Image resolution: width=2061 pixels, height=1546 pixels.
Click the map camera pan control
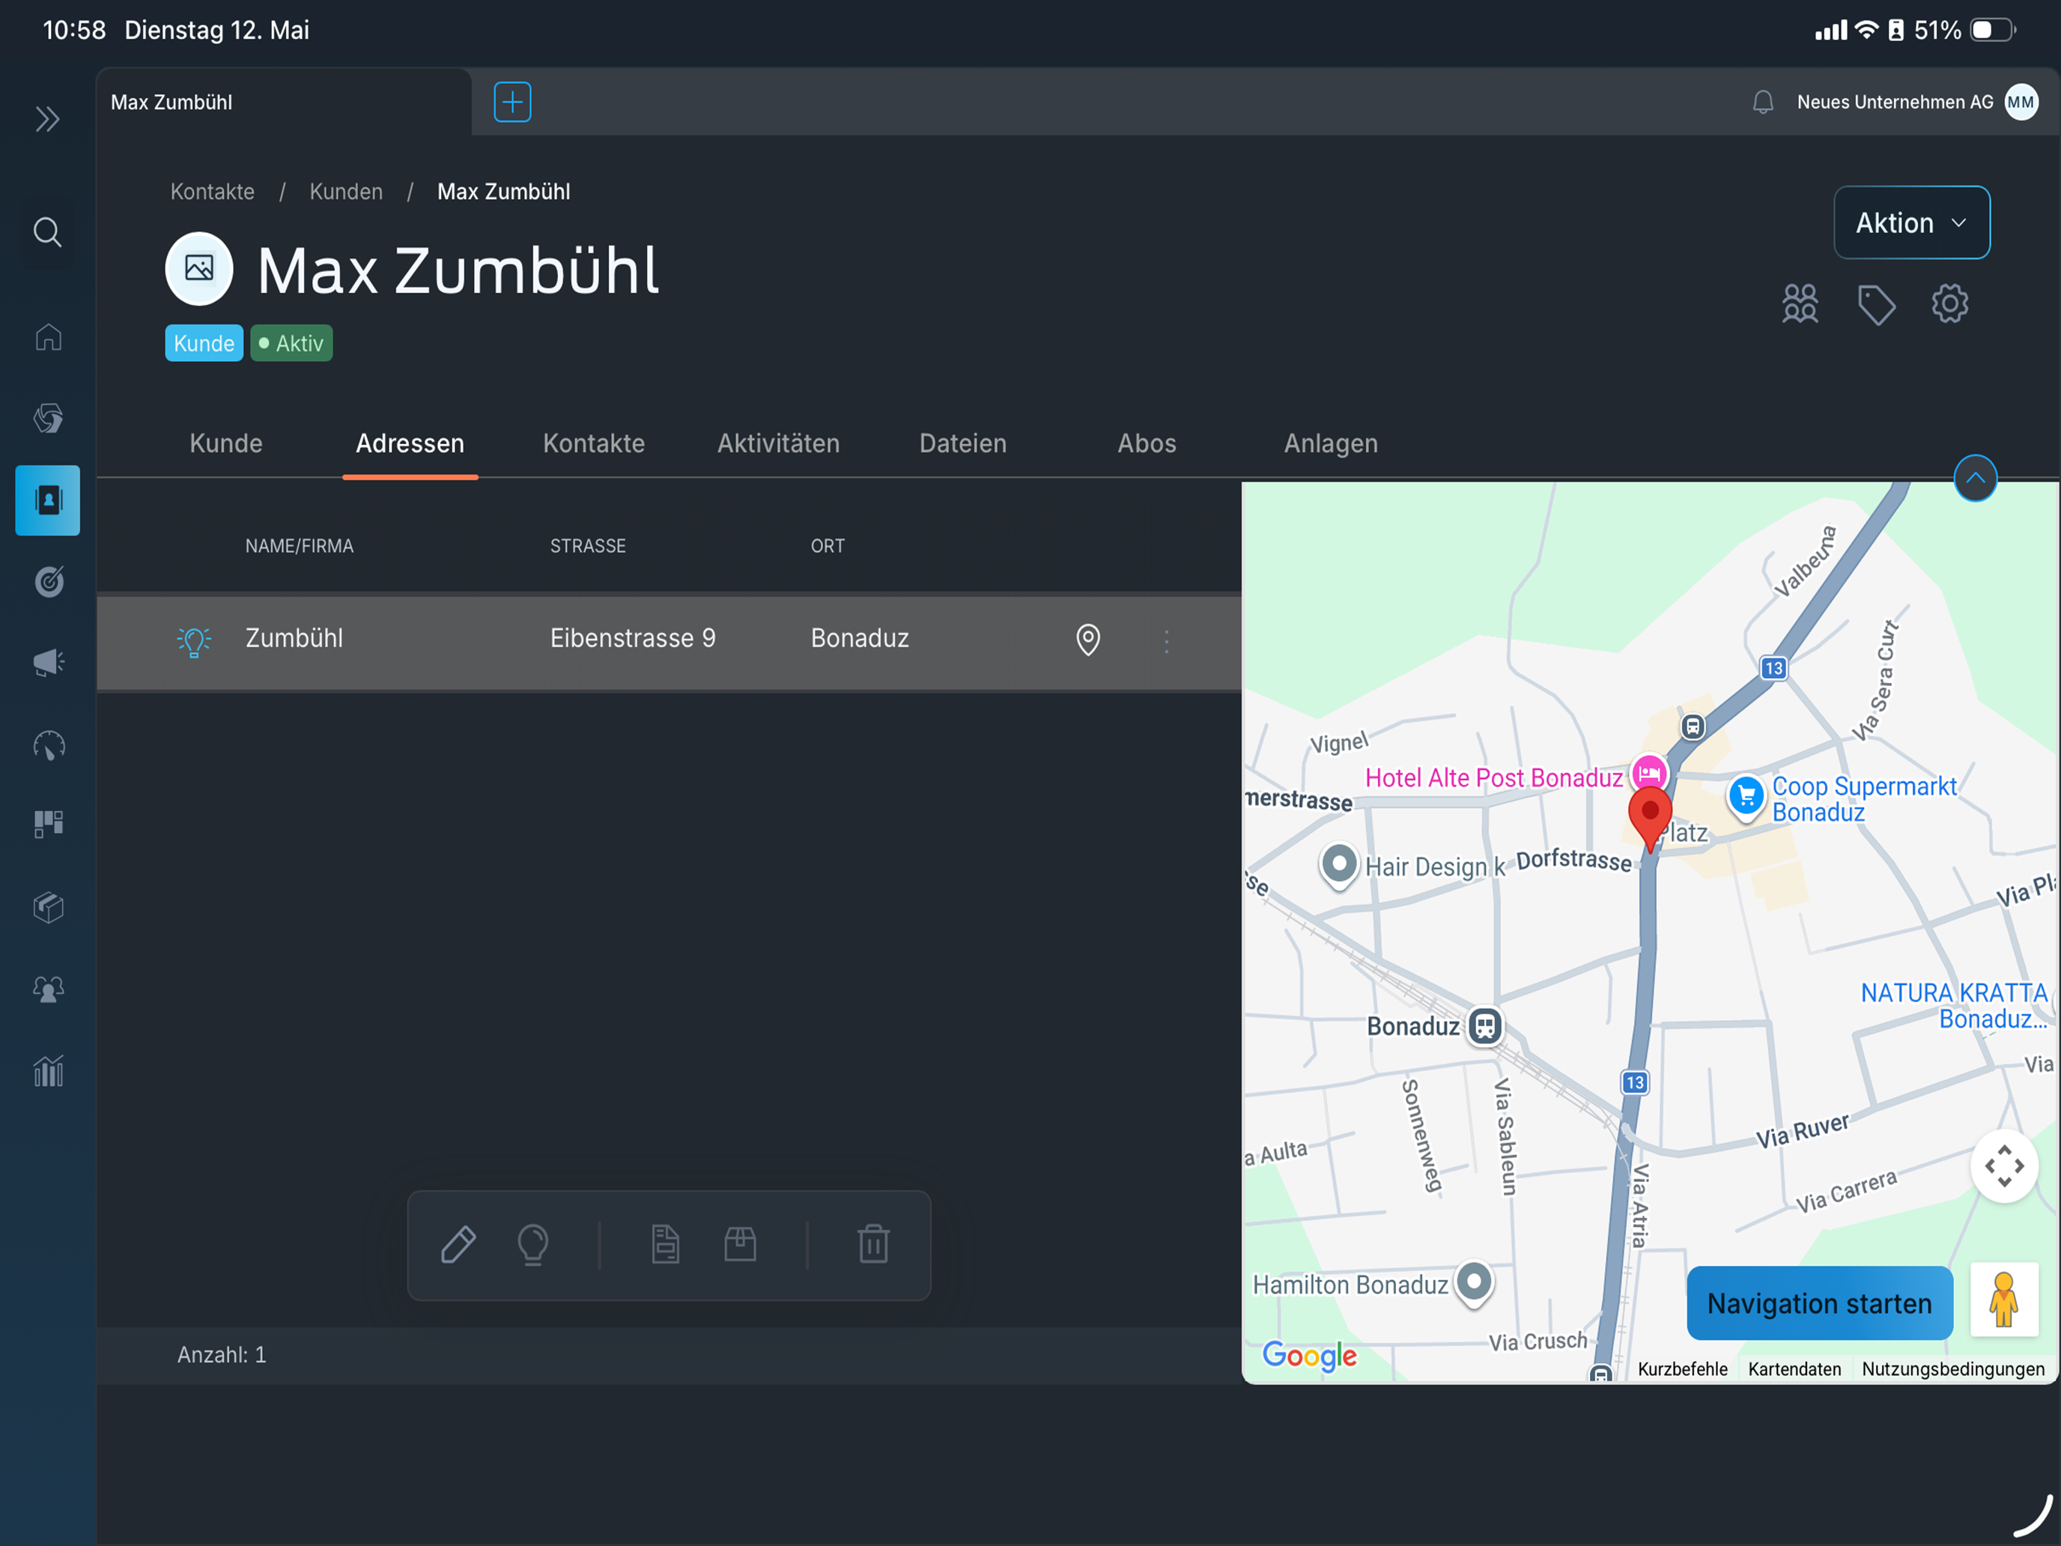click(x=2004, y=1165)
